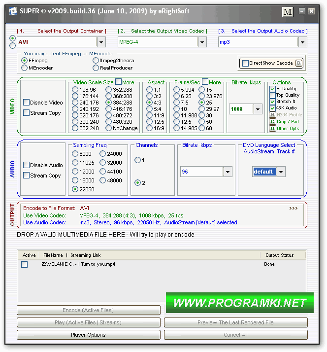The height and width of the screenshot is (352, 327).
Task: Select Real Producer encoder
Action: (x=96, y=68)
